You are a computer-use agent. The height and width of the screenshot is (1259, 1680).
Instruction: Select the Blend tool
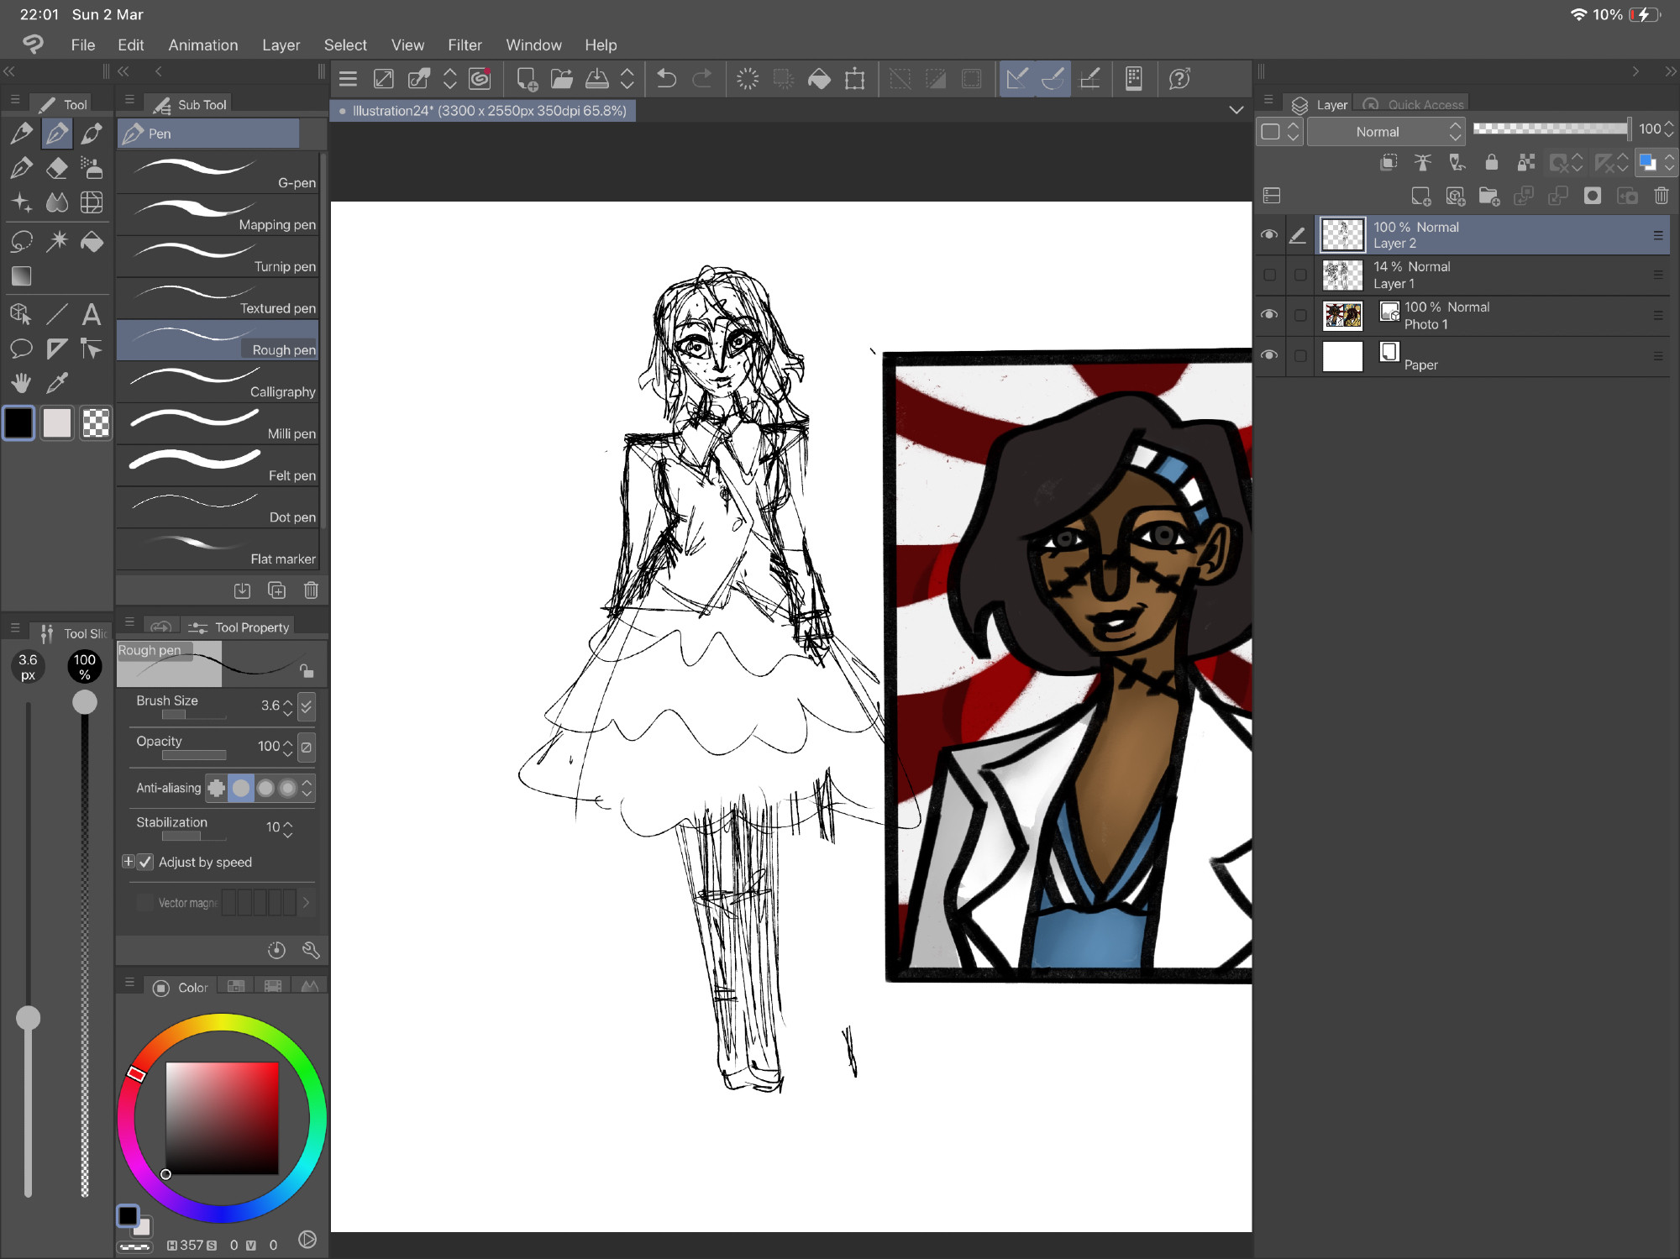coord(56,202)
